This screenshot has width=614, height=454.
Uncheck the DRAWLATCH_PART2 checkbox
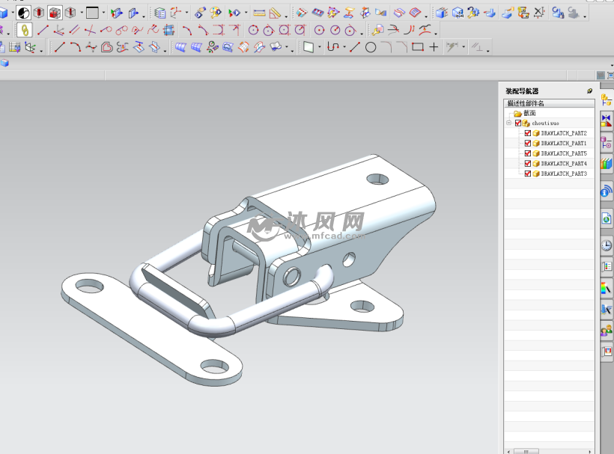528,133
